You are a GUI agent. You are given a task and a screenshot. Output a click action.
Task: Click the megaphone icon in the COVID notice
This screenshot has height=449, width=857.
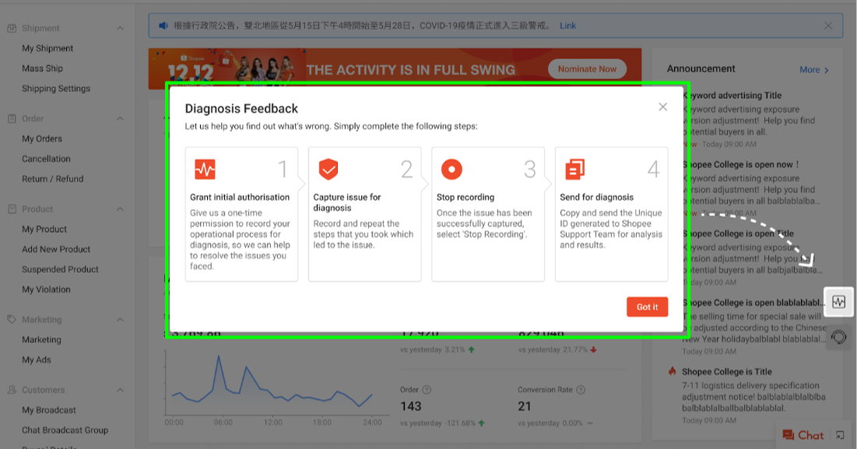(x=162, y=25)
